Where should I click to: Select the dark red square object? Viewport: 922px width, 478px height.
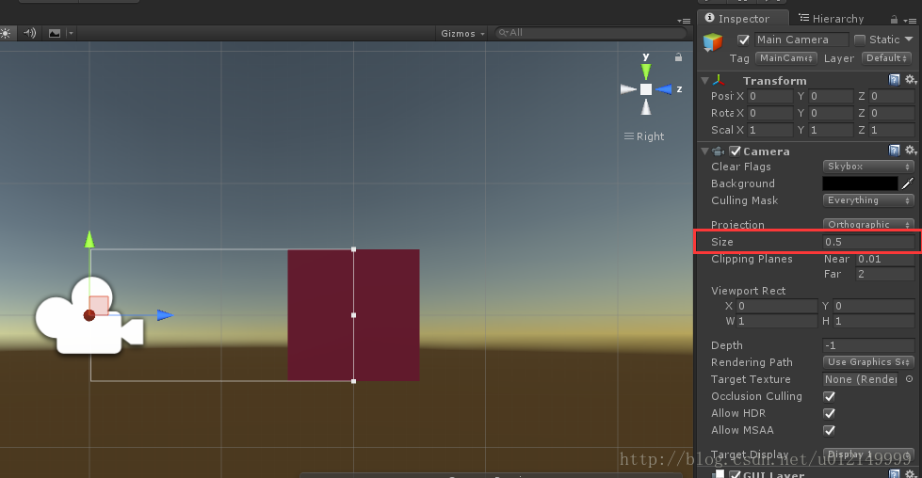(353, 315)
